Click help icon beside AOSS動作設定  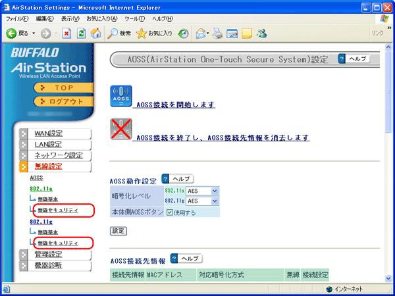165,179
